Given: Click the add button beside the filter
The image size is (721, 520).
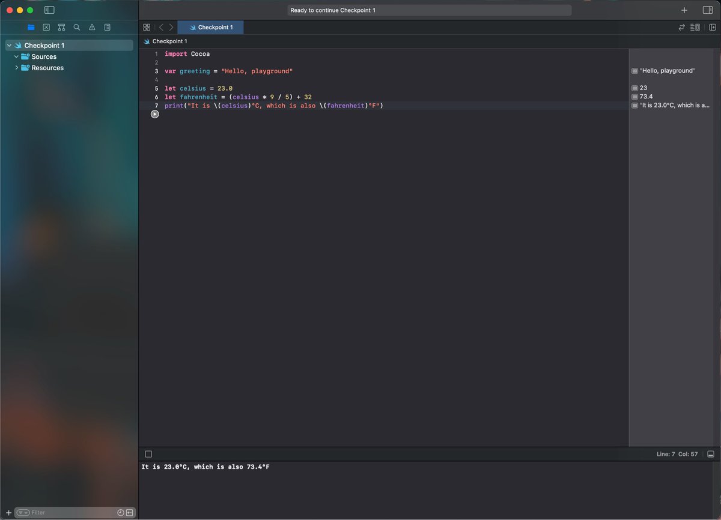Looking at the screenshot, I should [x=8, y=512].
